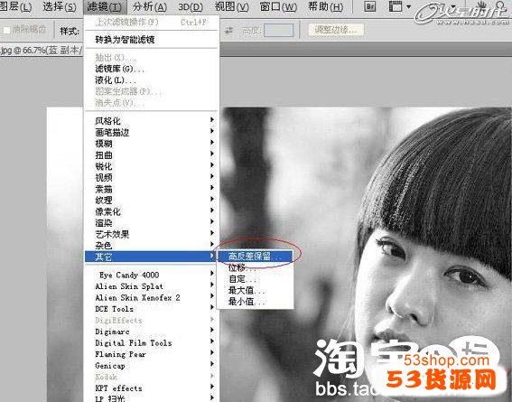Expand the 纹理 texture submenu

(x=152, y=200)
